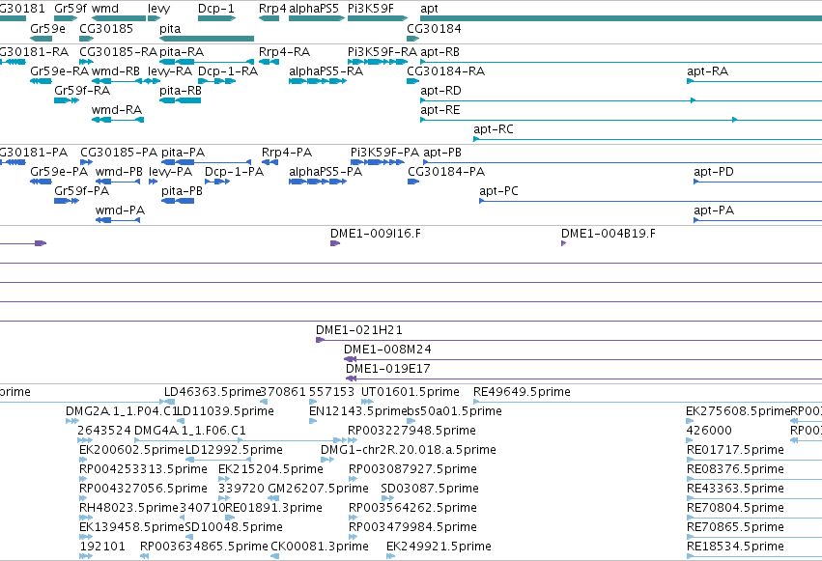Select the wmd-PA protein label
The width and height of the screenshot is (822, 561).
tap(120, 210)
